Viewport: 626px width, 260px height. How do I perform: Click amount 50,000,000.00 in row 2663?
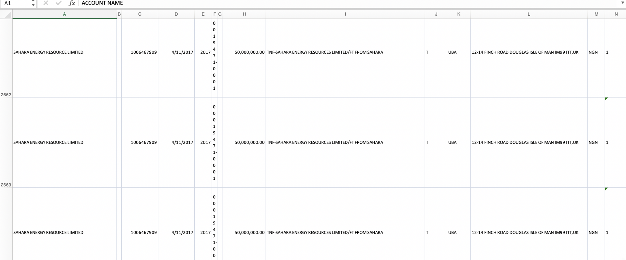click(x=249, y=142)
